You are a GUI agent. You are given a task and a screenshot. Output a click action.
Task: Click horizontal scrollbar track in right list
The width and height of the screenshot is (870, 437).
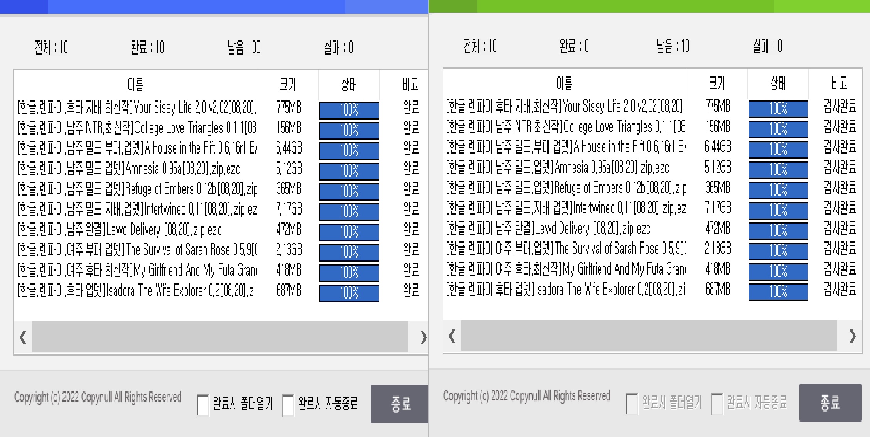click(649, 336)
